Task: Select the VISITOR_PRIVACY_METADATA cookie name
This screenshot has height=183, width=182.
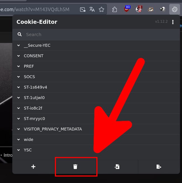Action: [x=53, y=129]
